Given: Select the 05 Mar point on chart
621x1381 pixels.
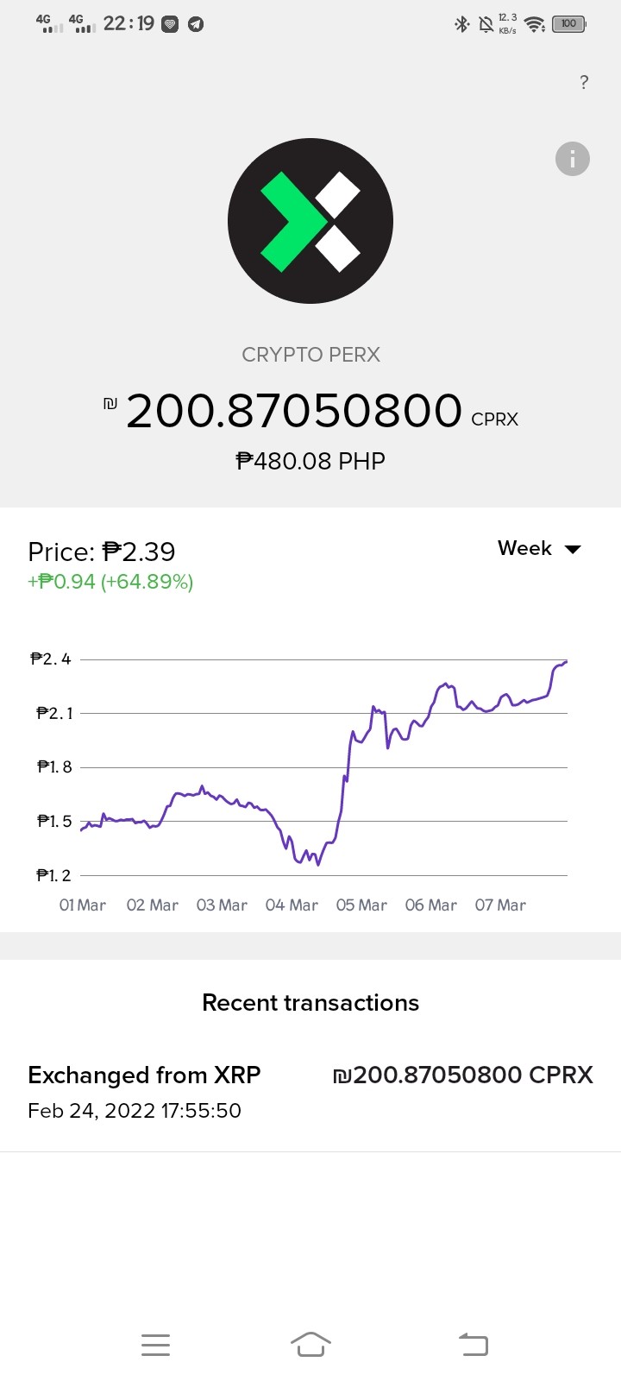Looking at the screenshot, I should (361, 905).
